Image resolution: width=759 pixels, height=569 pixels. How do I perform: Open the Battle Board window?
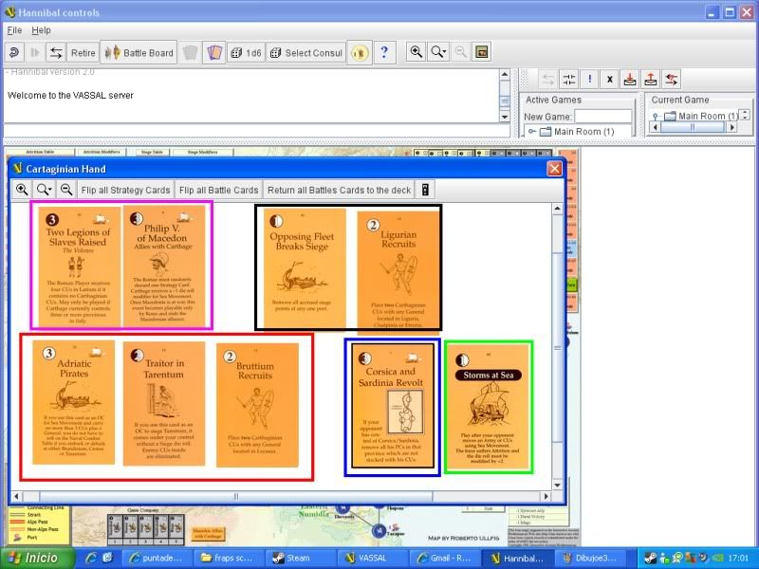[139, 52]
